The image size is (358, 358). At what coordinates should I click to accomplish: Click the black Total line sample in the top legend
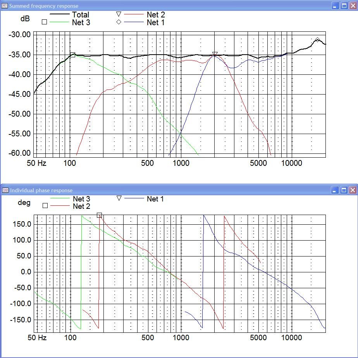pos(59,15)
